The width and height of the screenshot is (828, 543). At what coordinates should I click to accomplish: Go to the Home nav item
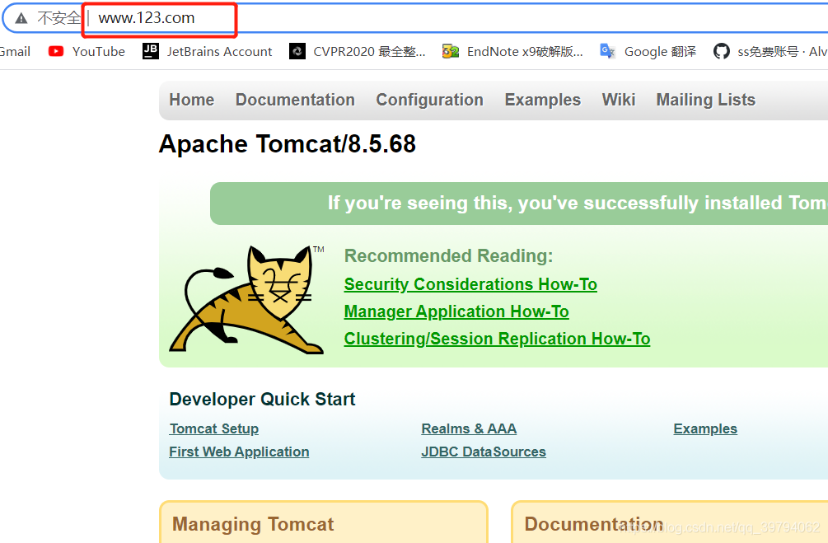coord(191,100)
